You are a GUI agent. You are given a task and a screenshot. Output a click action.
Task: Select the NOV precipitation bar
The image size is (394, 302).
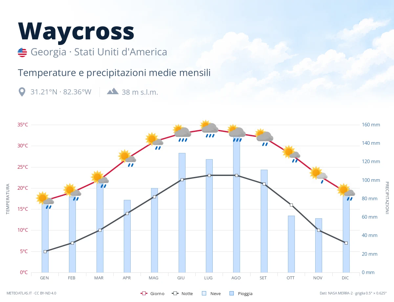tap(318, 246)
